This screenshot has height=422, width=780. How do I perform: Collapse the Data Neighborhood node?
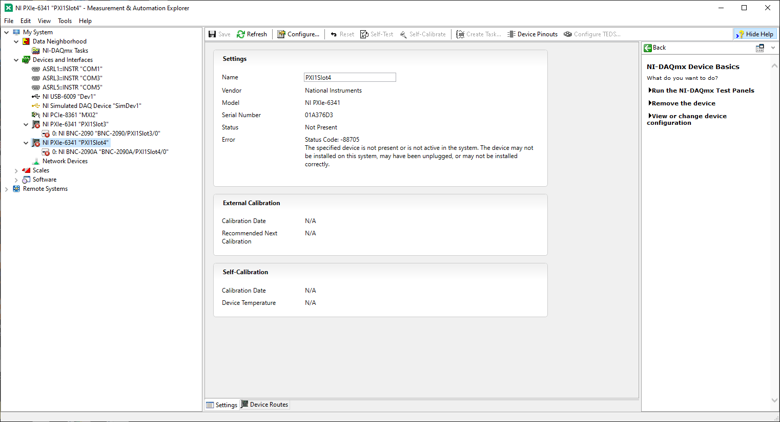tap(16, 41)
